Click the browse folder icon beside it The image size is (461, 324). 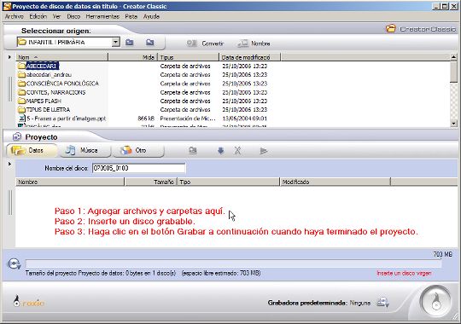pos(150,43)
